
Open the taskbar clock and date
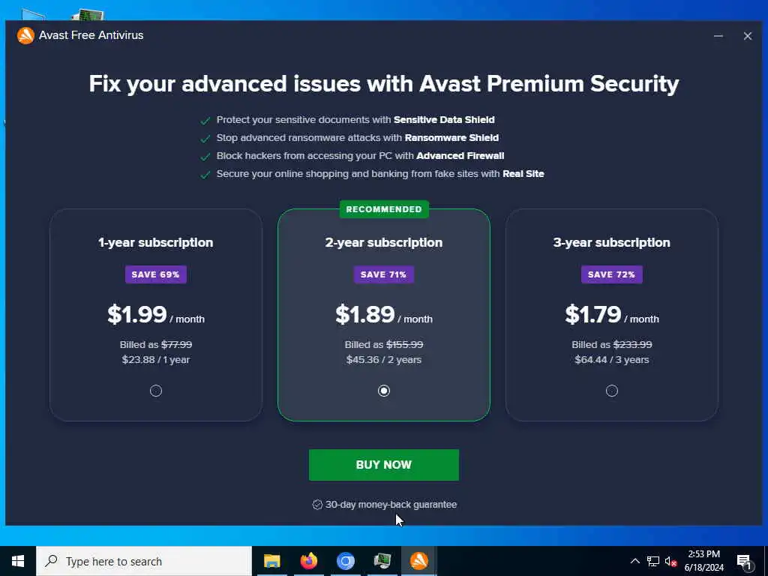click(x=703, y=561)
